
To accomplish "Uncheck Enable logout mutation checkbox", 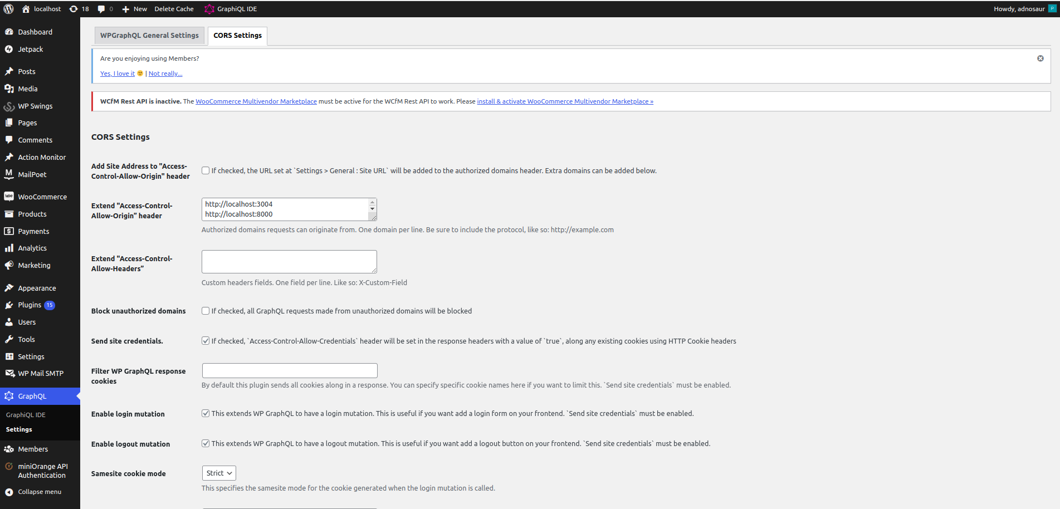I will (206, 443).
